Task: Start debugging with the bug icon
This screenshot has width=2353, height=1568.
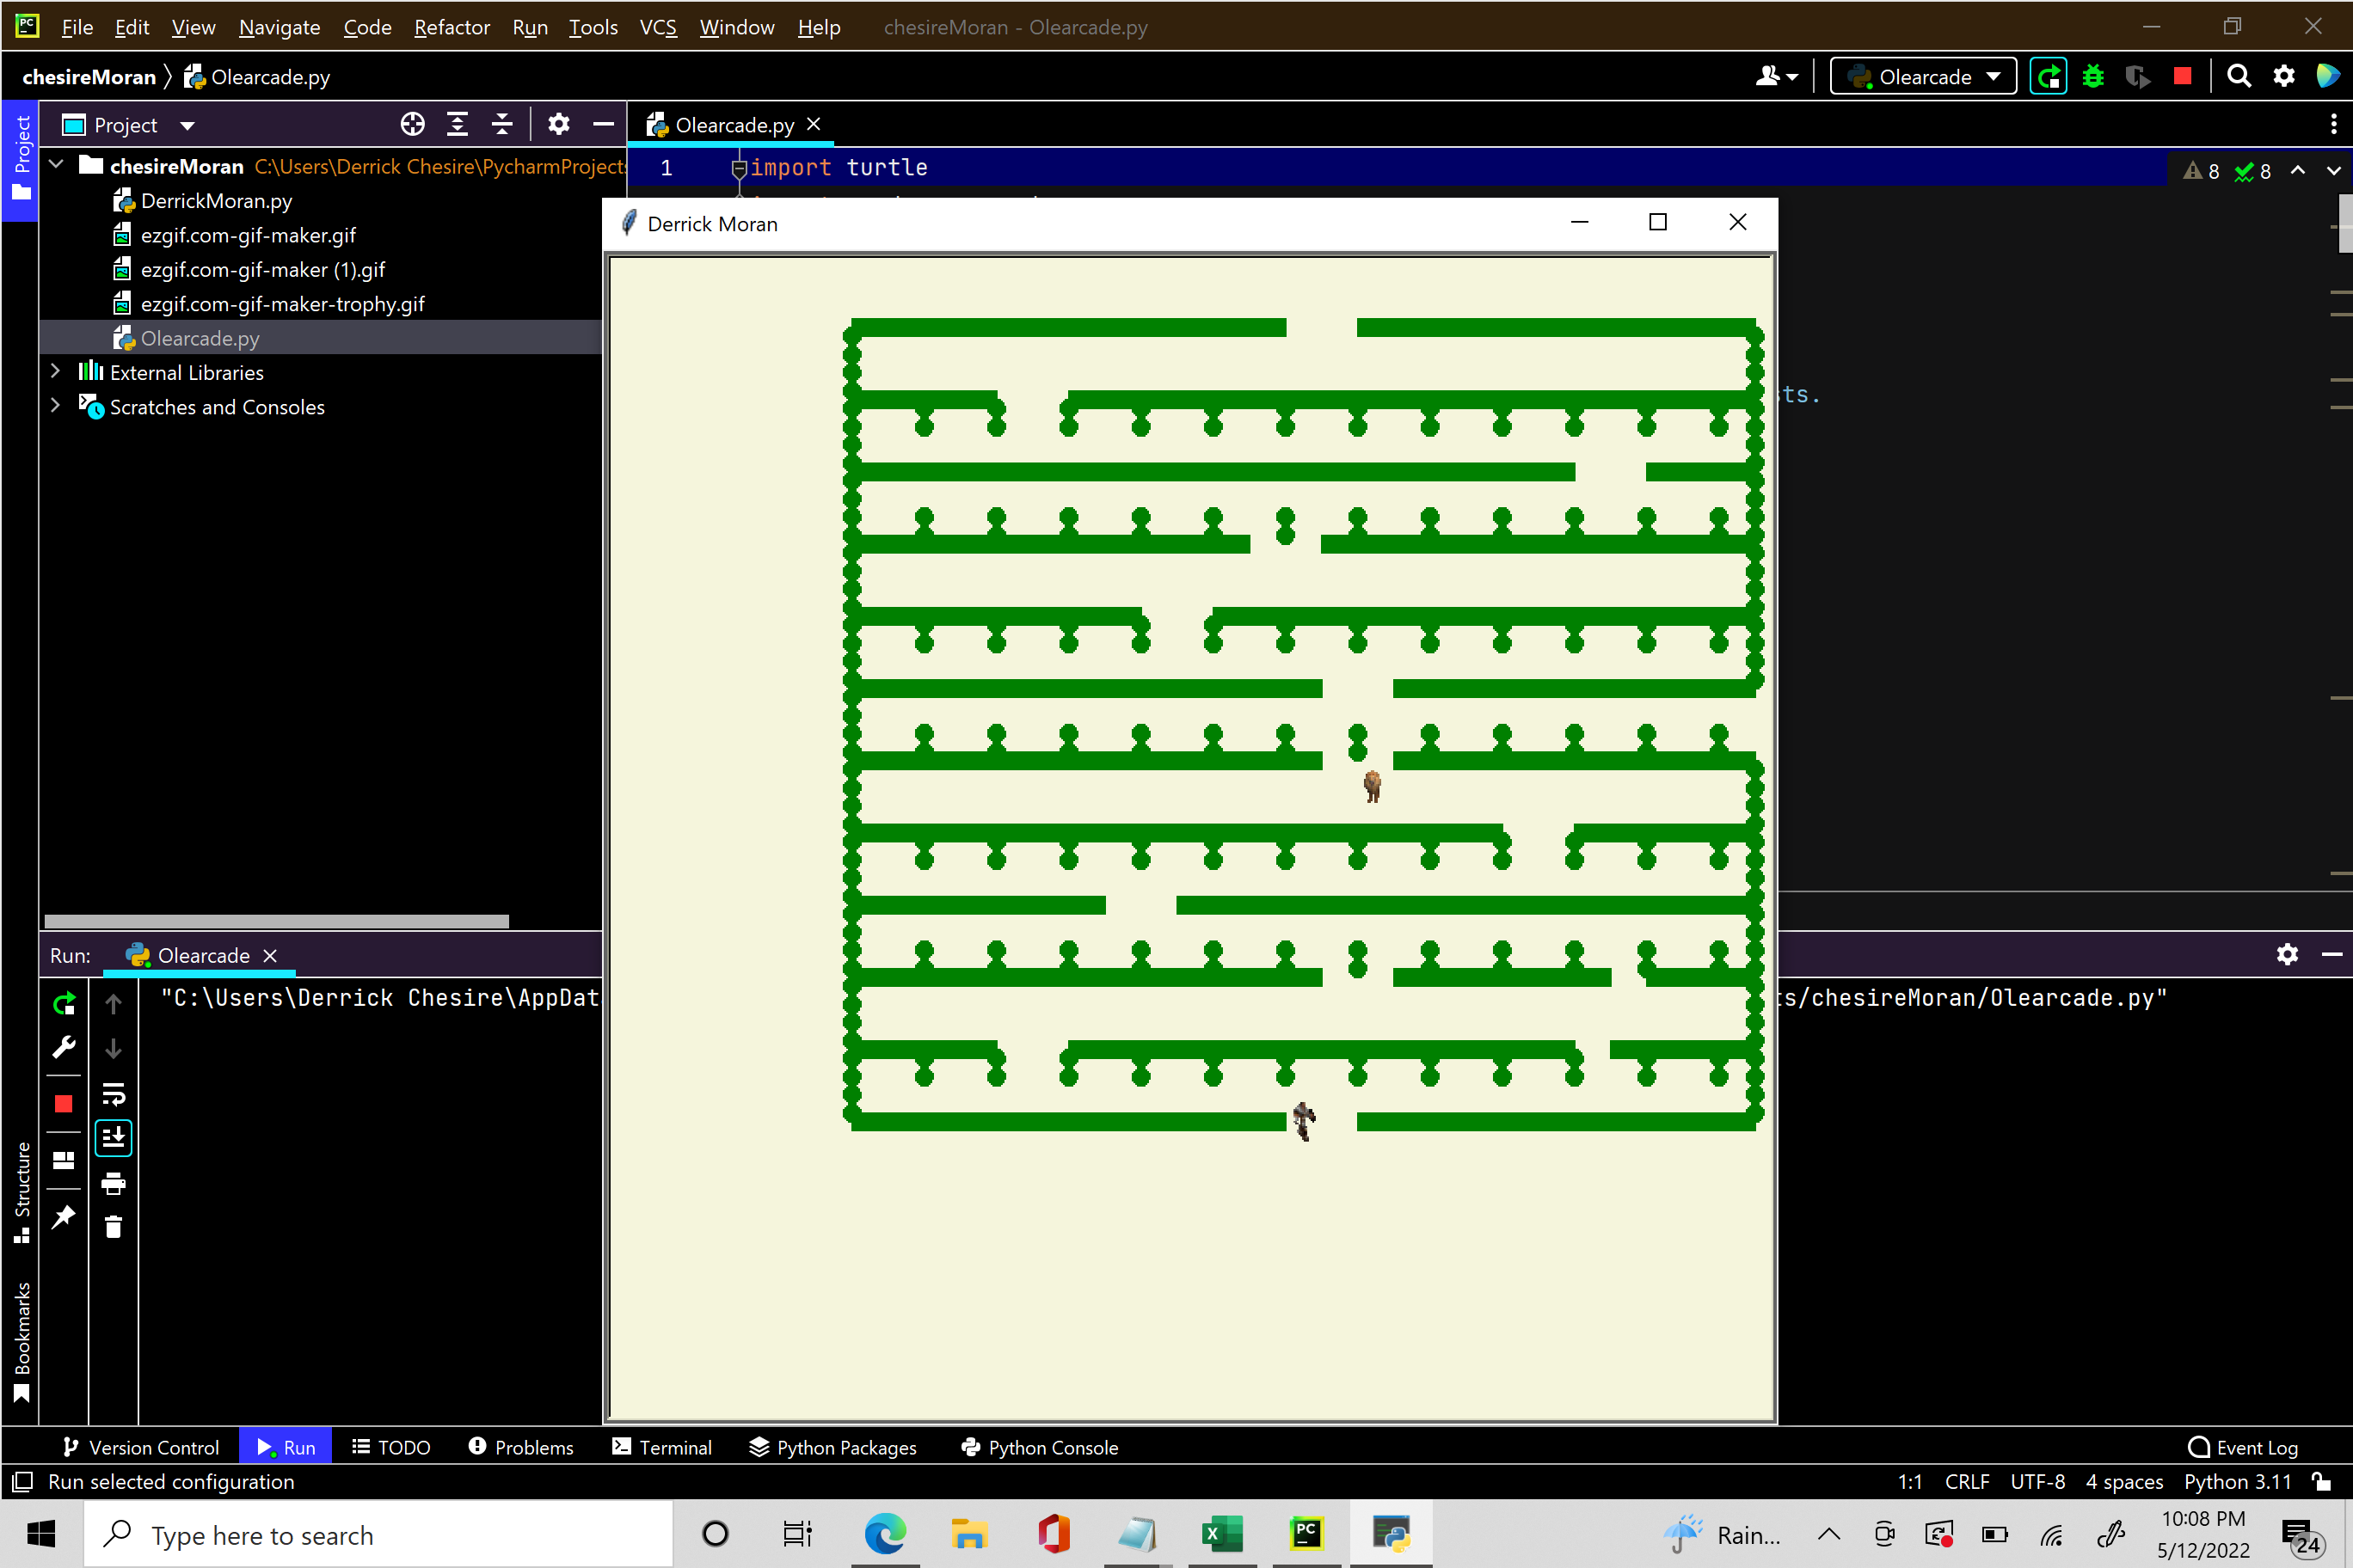Action: [2093, 76]
